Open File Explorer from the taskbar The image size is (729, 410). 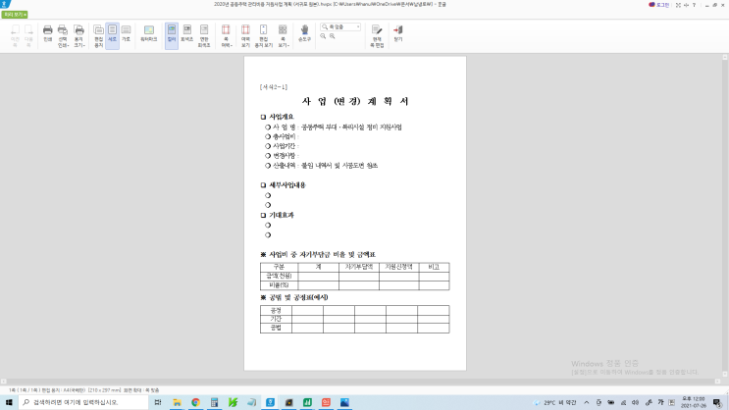pos(177,402)
